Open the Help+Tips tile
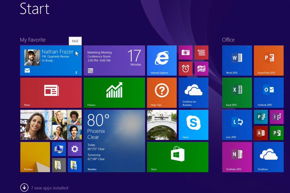The height and width of the screenshot is (193, 290). 162,93
